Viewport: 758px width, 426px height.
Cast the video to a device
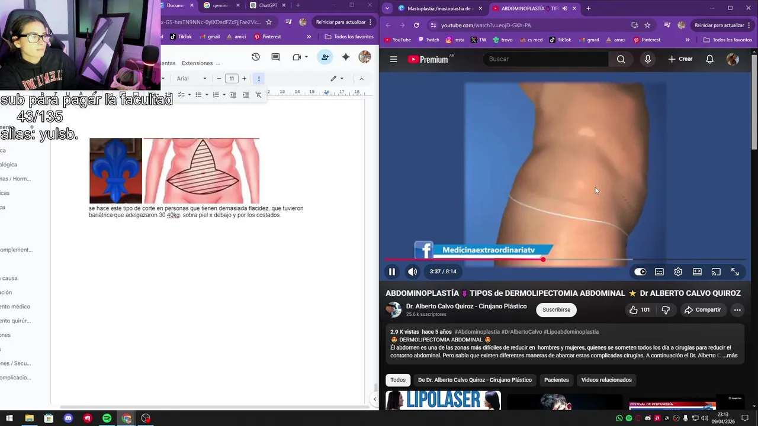pyautogui.click(x=716, y=272)
